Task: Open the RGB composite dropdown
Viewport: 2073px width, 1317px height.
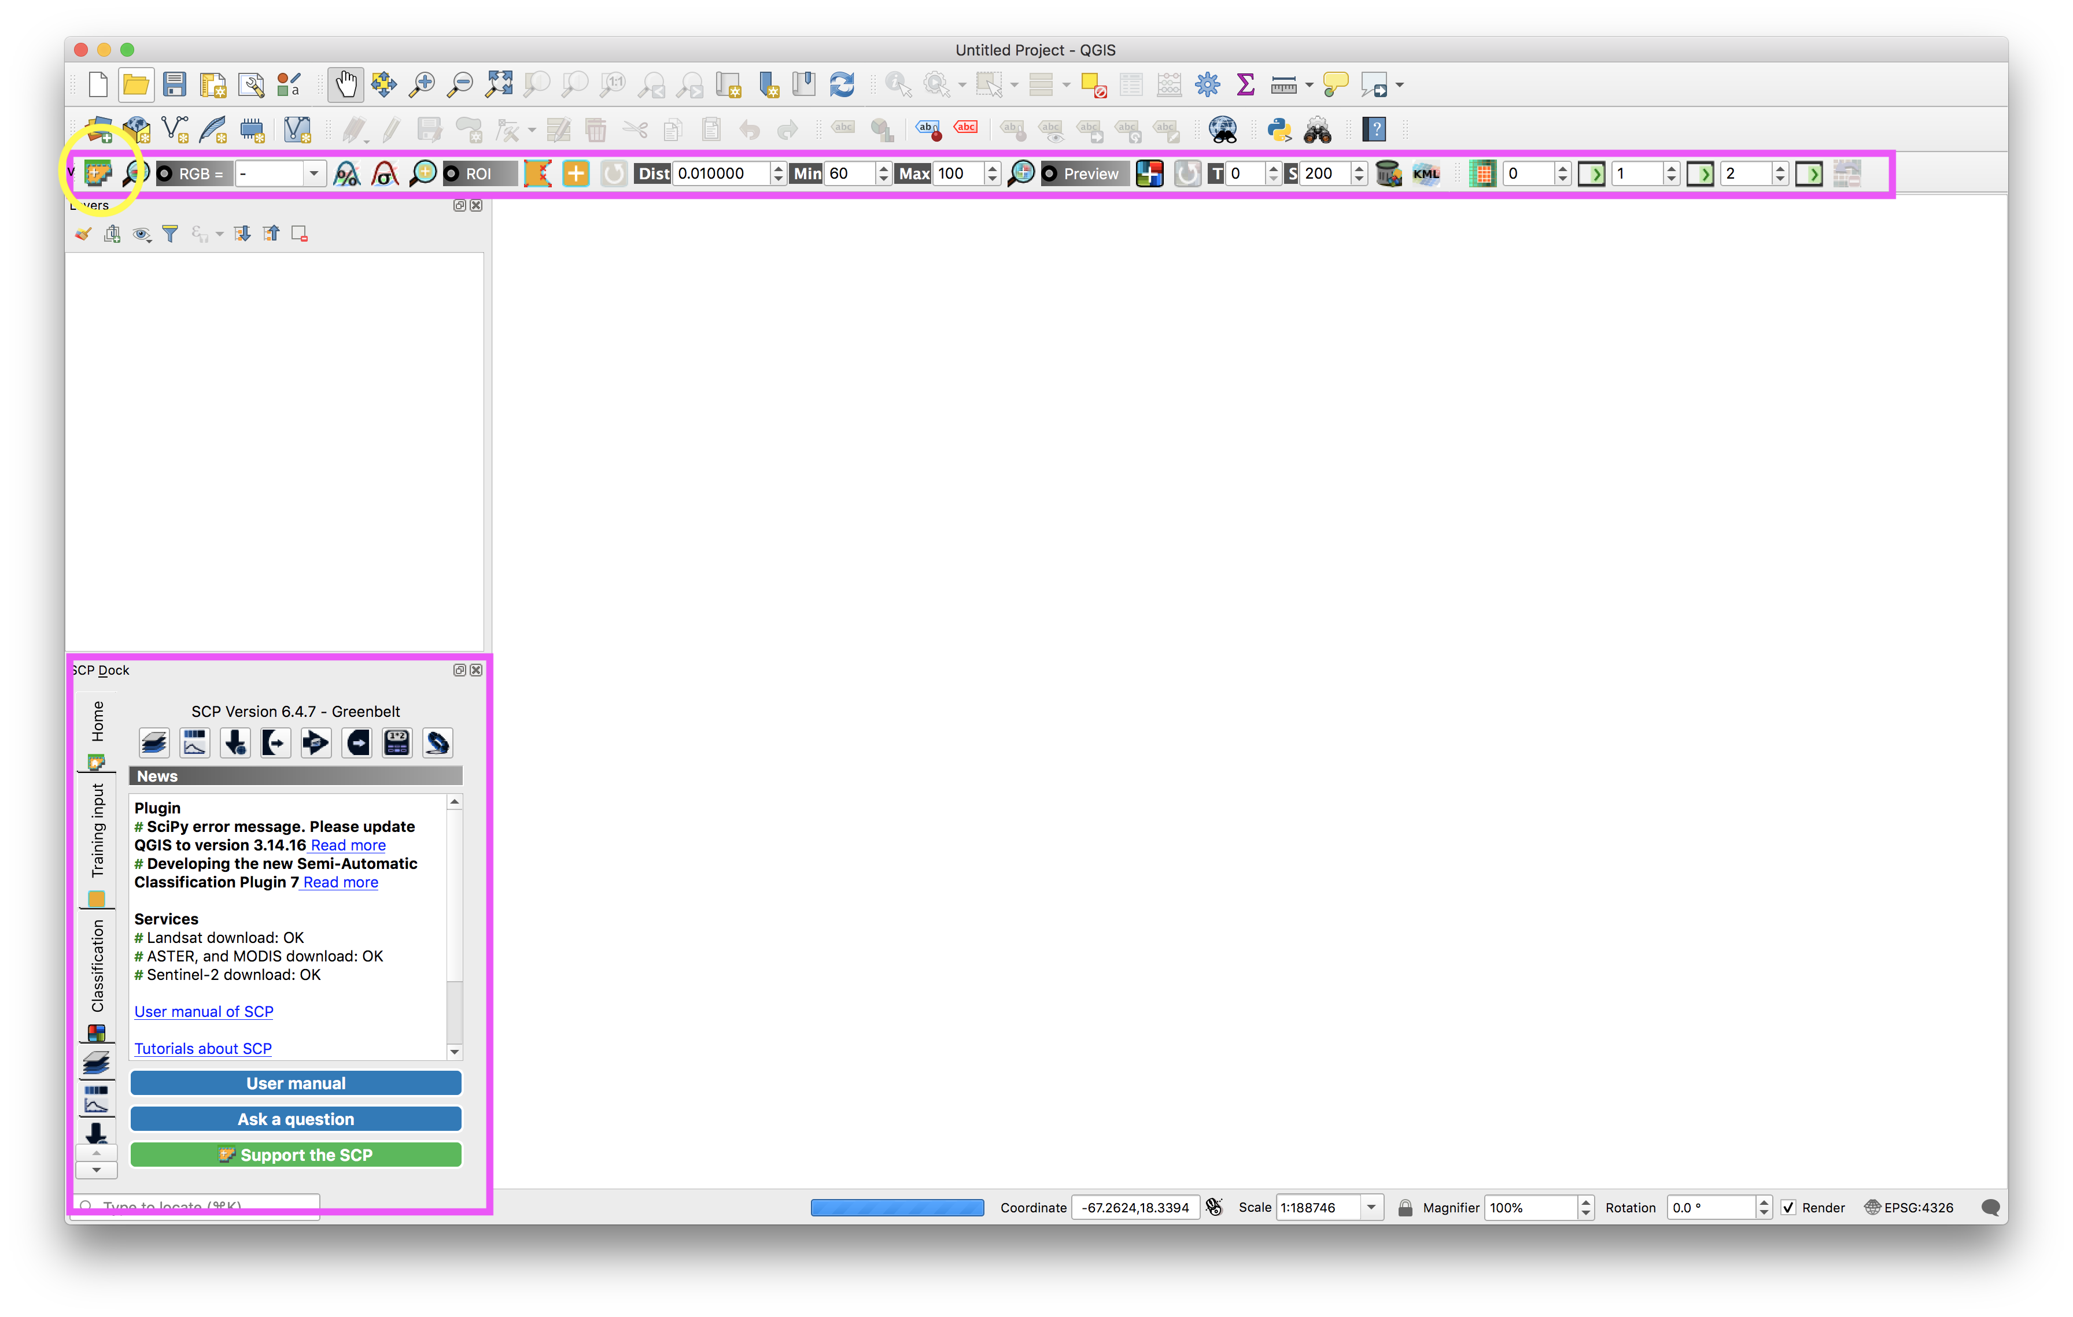Action: point(313,173)
